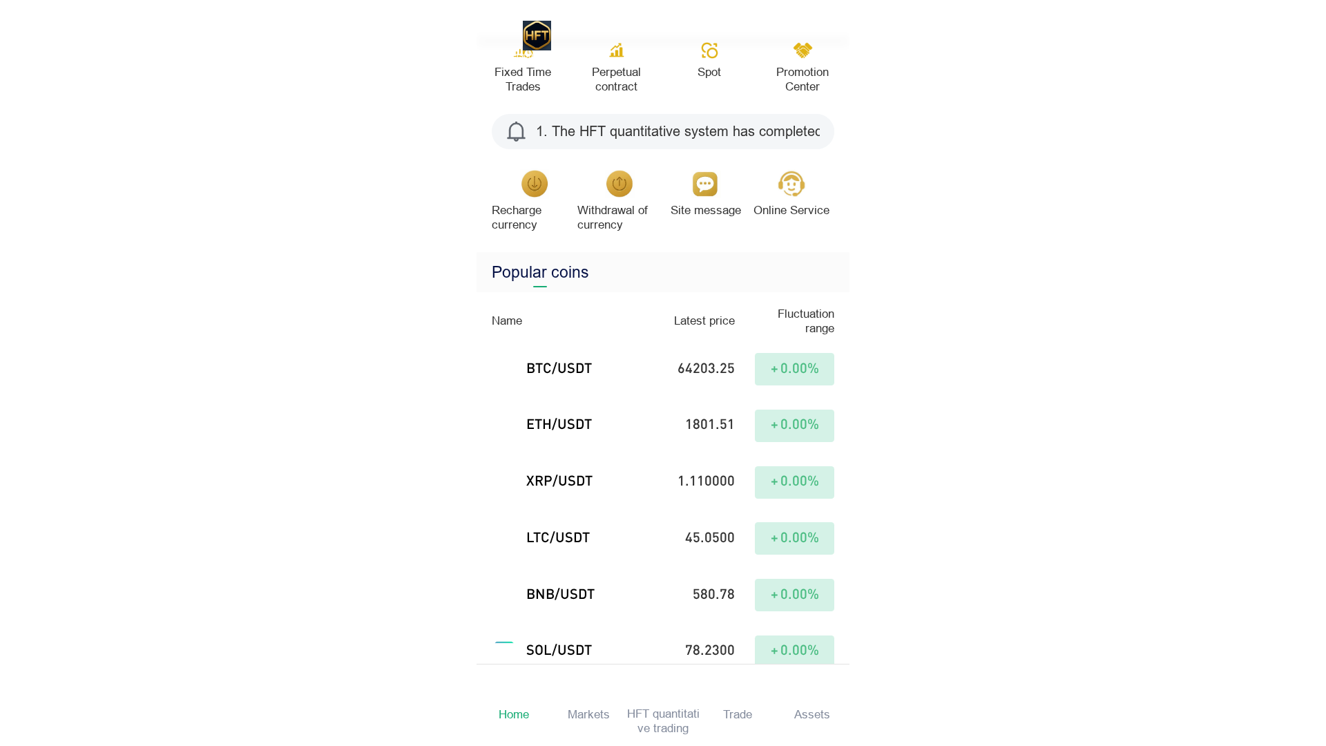Contact Online Service headset icon
The height and width of the screenshot is (746, 1326).
[791, 184]
